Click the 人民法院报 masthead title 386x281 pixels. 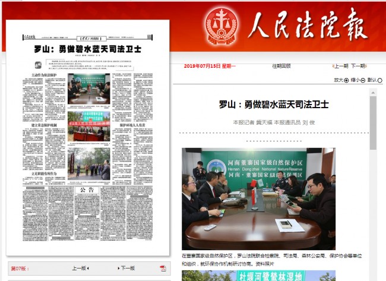[308, 26]
